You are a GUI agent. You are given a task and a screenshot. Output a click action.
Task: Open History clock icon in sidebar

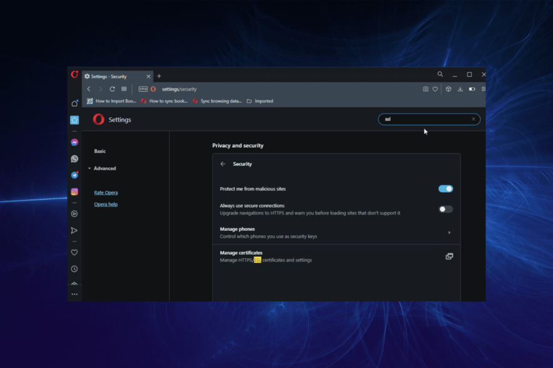pos(74,269)
